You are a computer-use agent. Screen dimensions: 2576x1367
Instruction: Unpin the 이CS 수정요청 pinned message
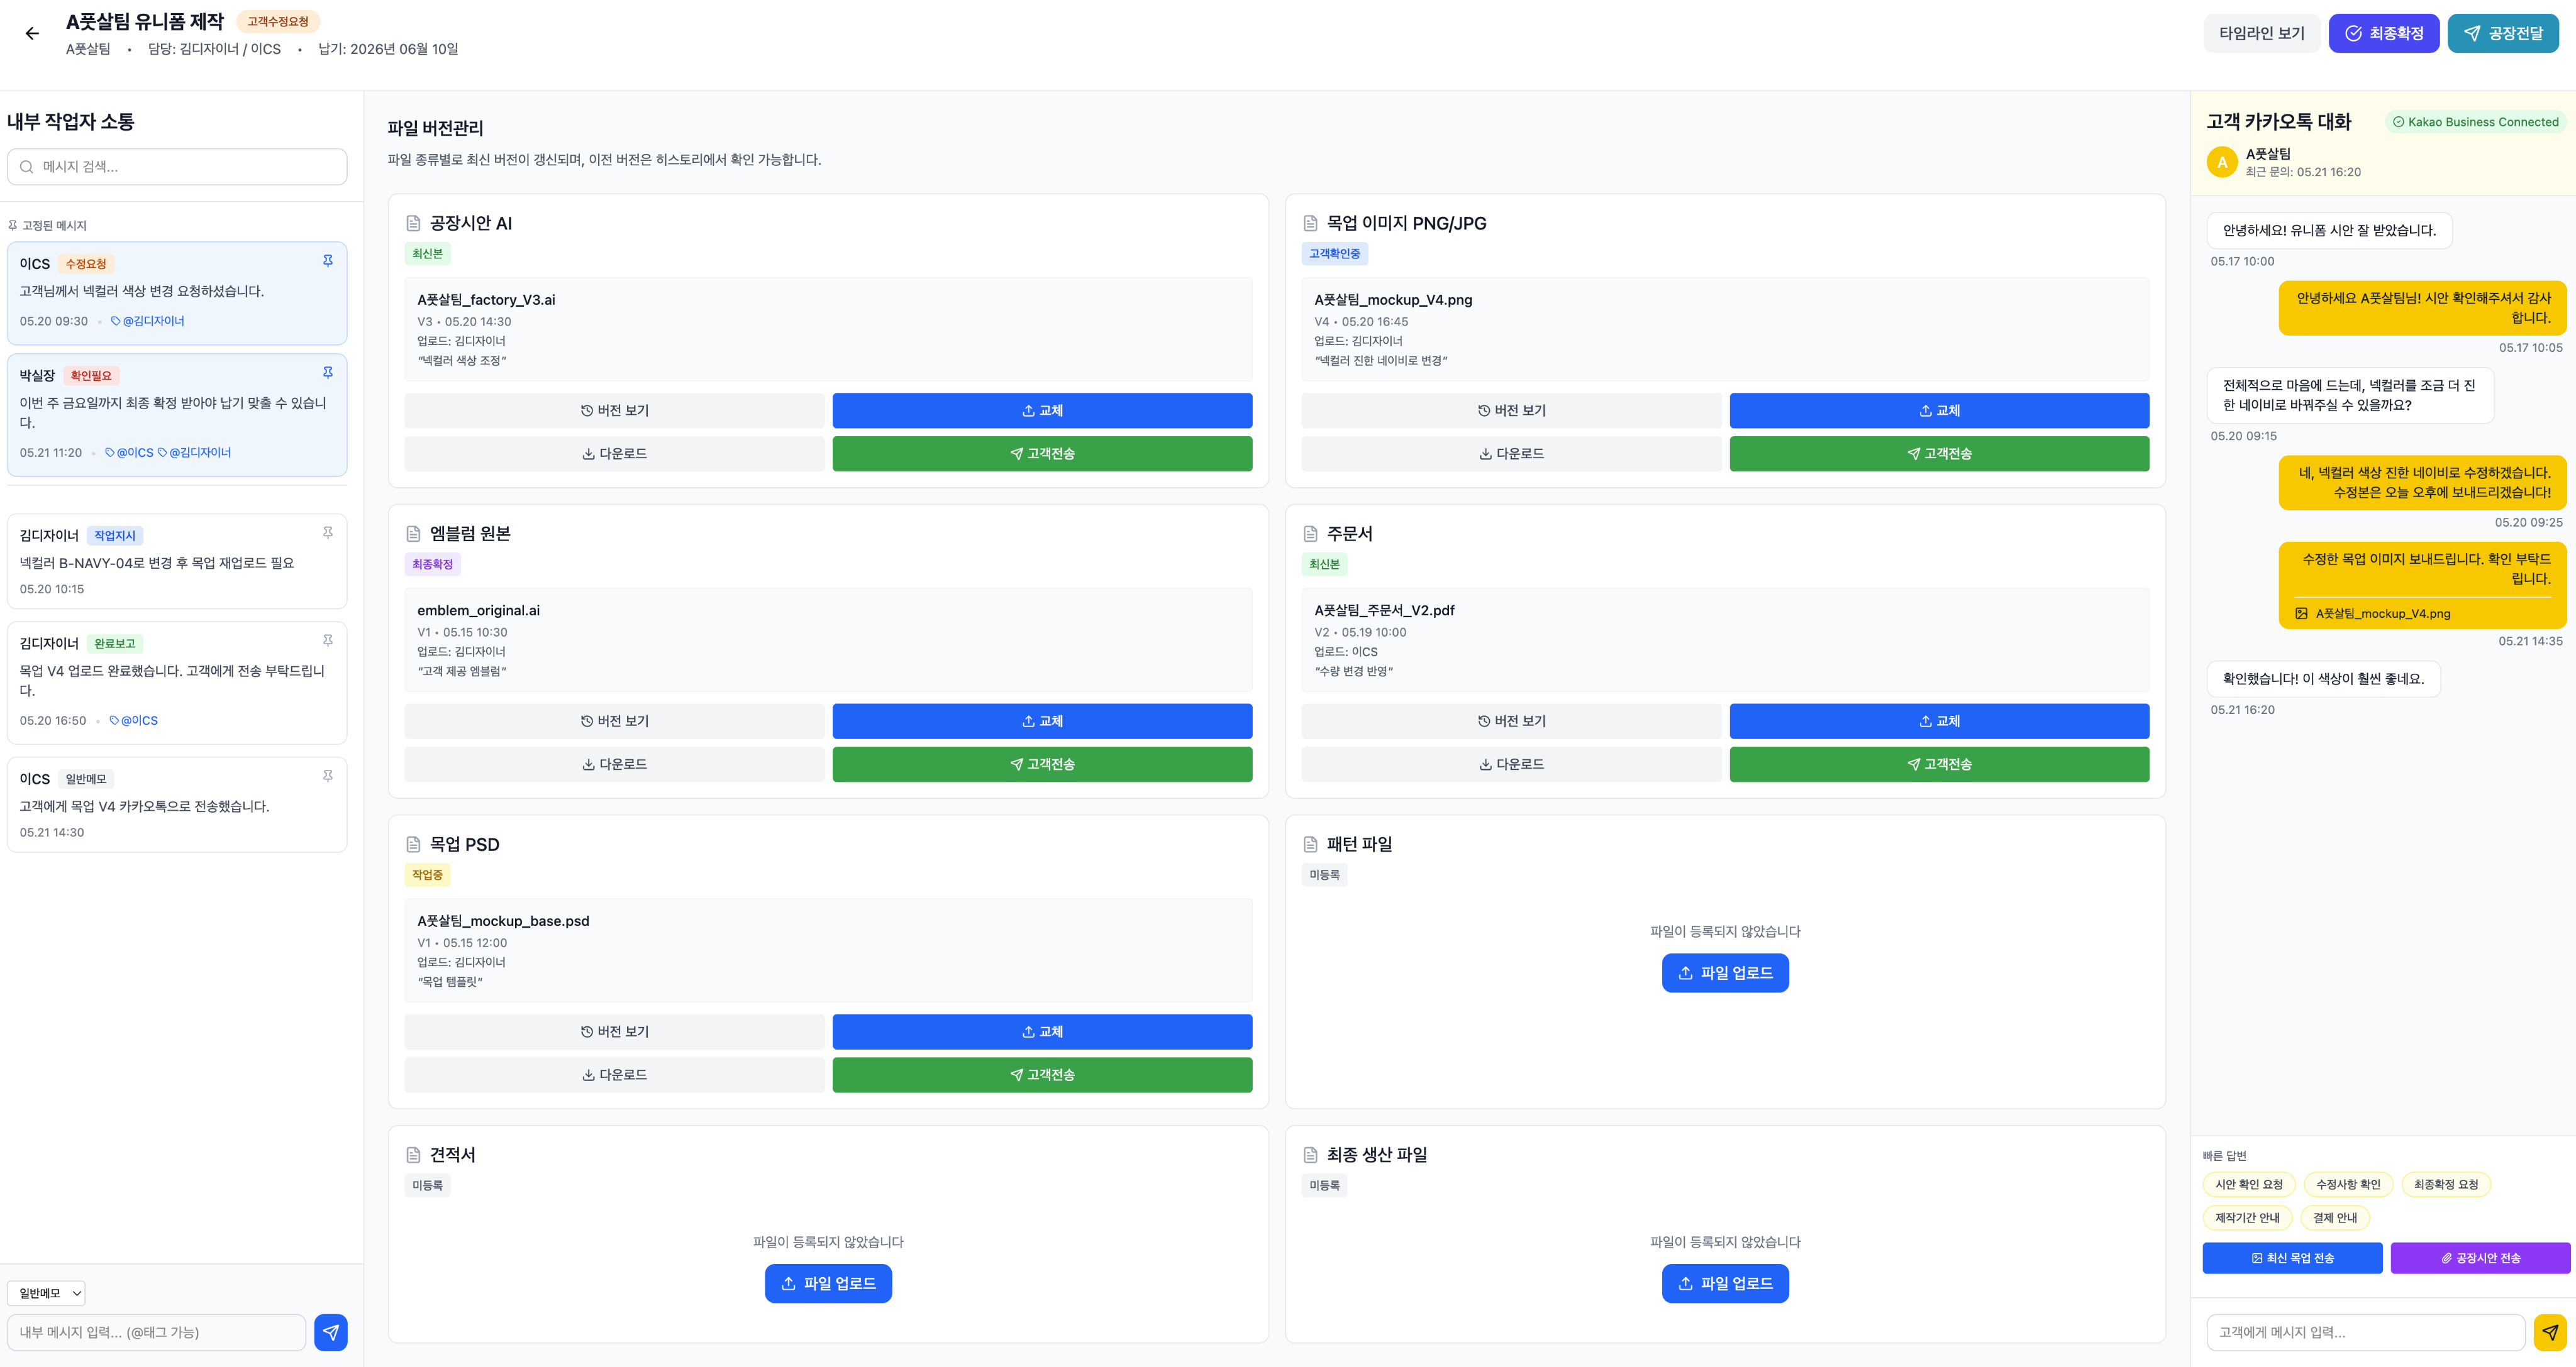coord(327,261)
